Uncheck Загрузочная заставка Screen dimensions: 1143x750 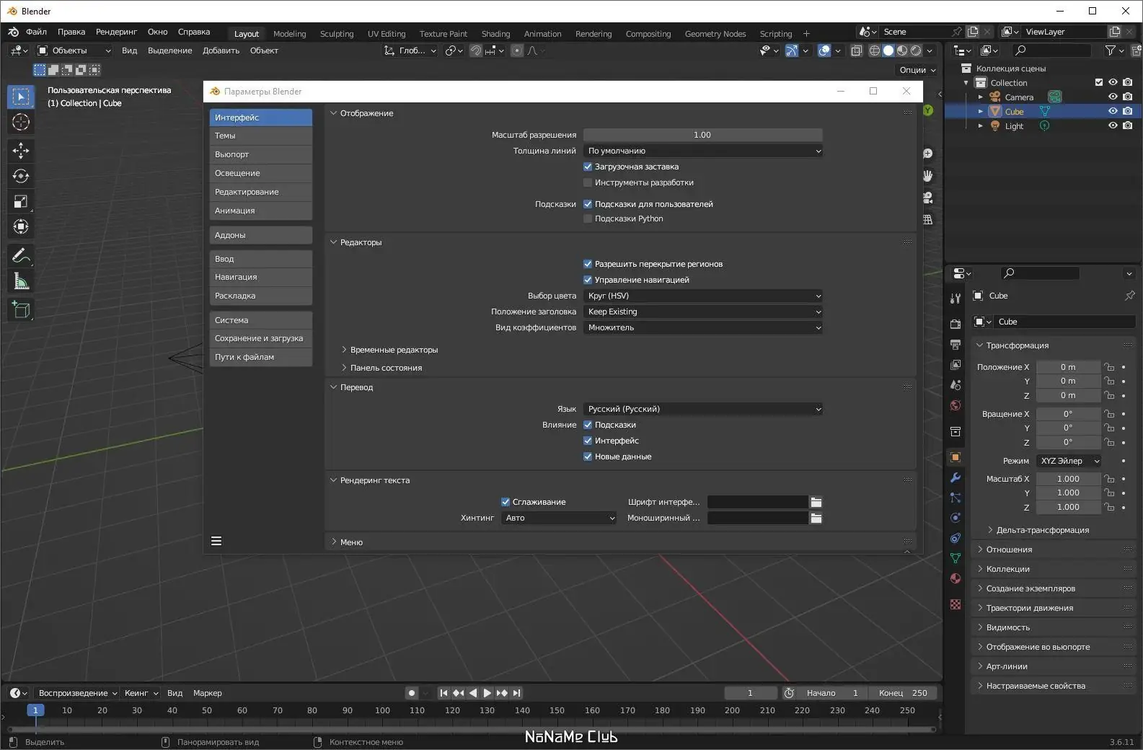coord(588,167)
